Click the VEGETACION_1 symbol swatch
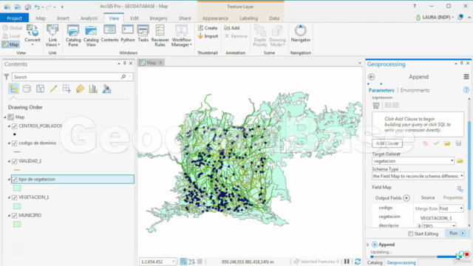Viewport: 473px width, 266px height. [17, 206]
